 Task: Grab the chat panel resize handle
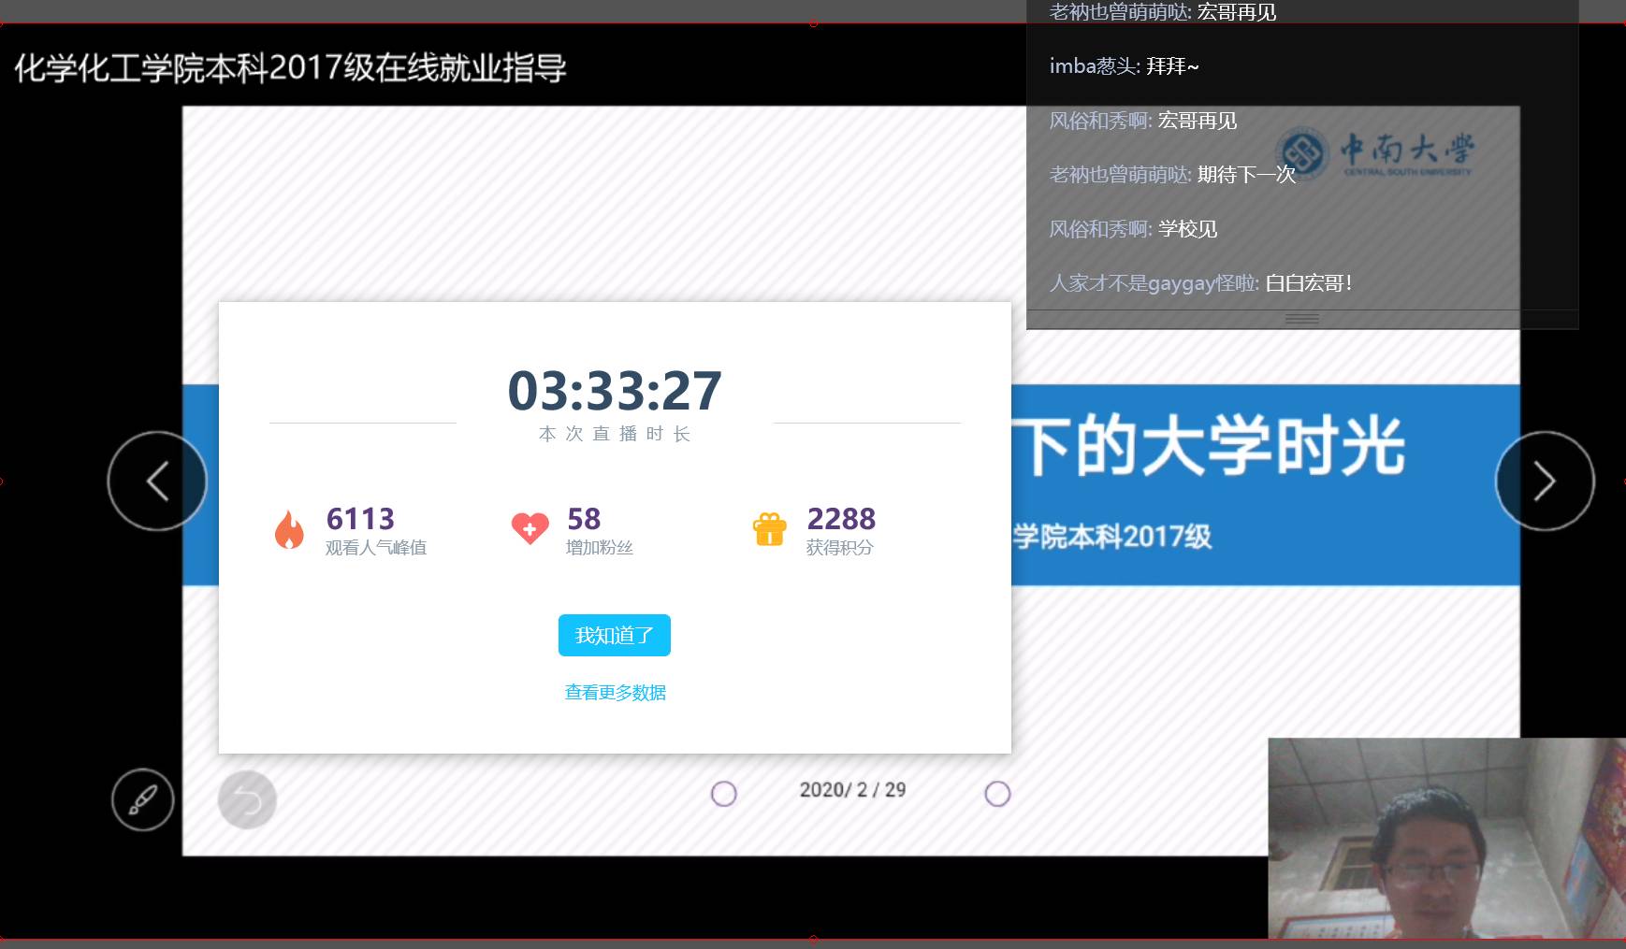pos(1301,319)
